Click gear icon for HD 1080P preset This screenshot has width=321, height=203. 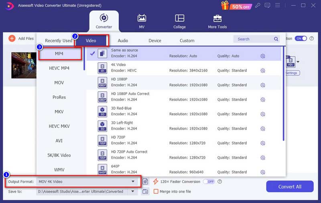point(263,85)
